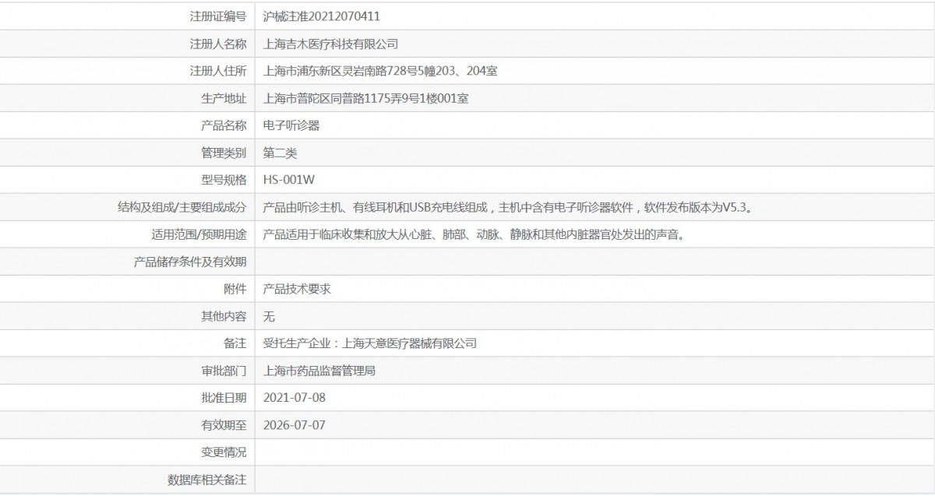Image resolution: width=935 pixels, height=496 pixels.
Task: Click the 注册人住所 label
Action: point(218,71)
